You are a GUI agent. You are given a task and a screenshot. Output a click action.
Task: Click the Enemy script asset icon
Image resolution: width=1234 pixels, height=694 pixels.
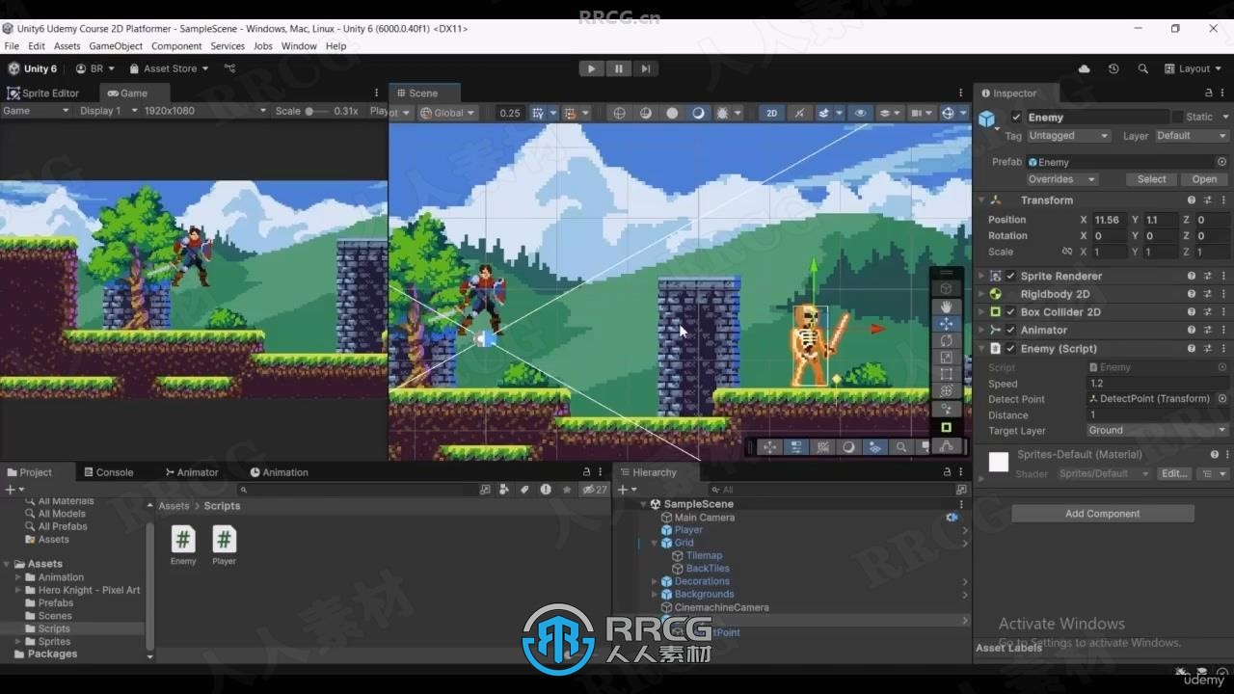pos(183,539)
